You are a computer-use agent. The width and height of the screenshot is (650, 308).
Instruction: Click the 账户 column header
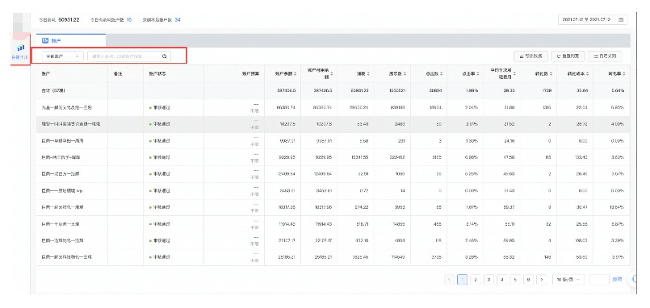(45, 73)
